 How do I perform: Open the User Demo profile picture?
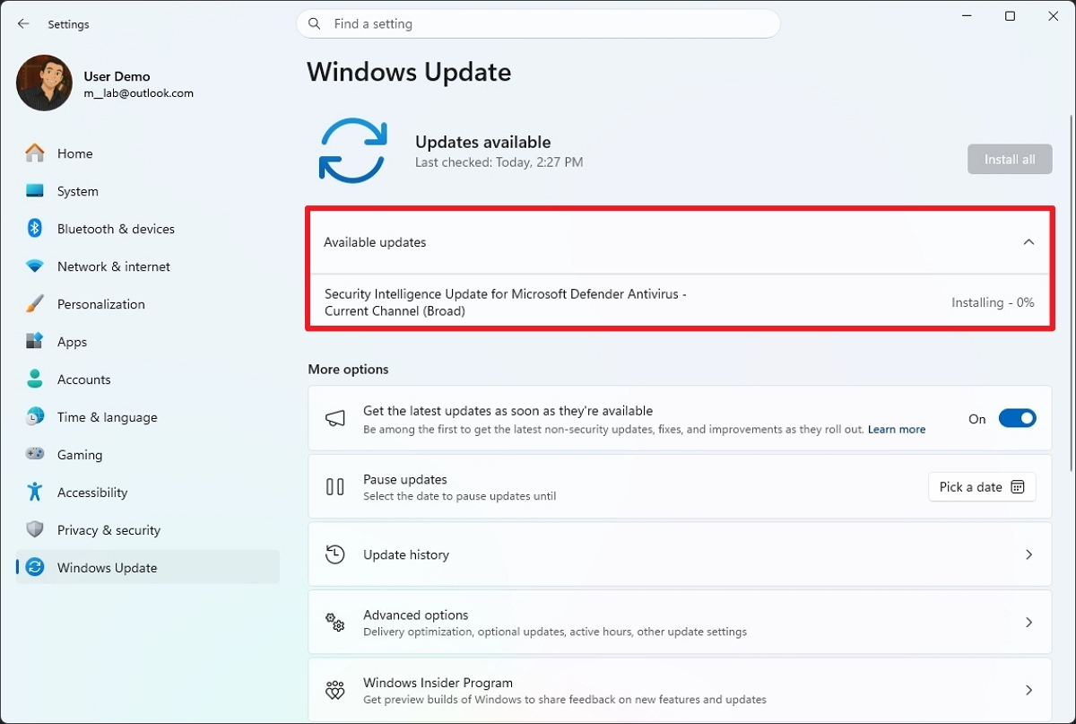[x=44, y=83]
